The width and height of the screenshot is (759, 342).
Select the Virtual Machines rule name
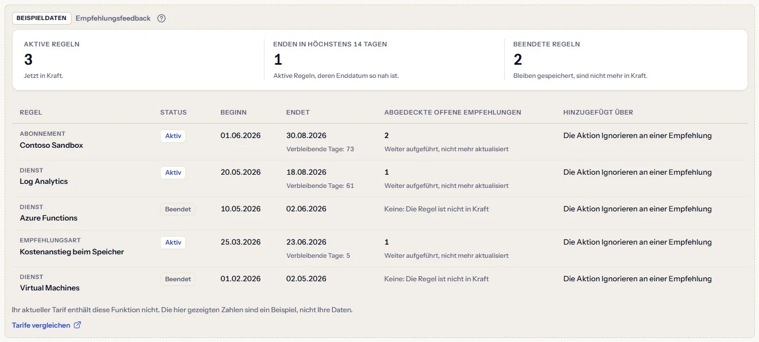click(x=50, y=288)
